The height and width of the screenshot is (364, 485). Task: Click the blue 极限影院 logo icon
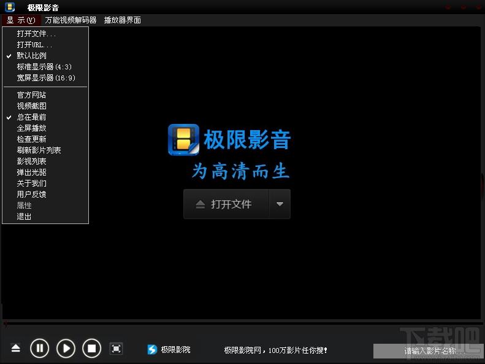[152, 350]
